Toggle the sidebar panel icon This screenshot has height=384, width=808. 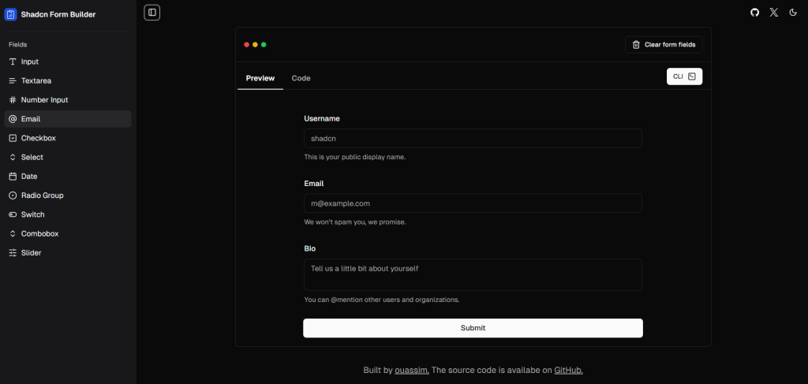[x=152, y=13]
